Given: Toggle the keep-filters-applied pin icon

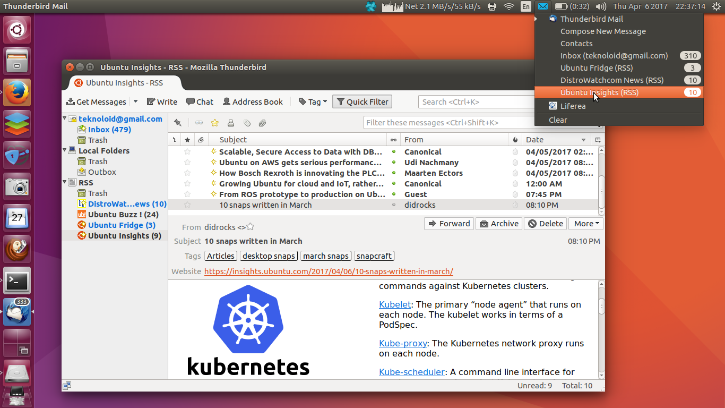Looking at the screenshot, I should pos(178,123).
